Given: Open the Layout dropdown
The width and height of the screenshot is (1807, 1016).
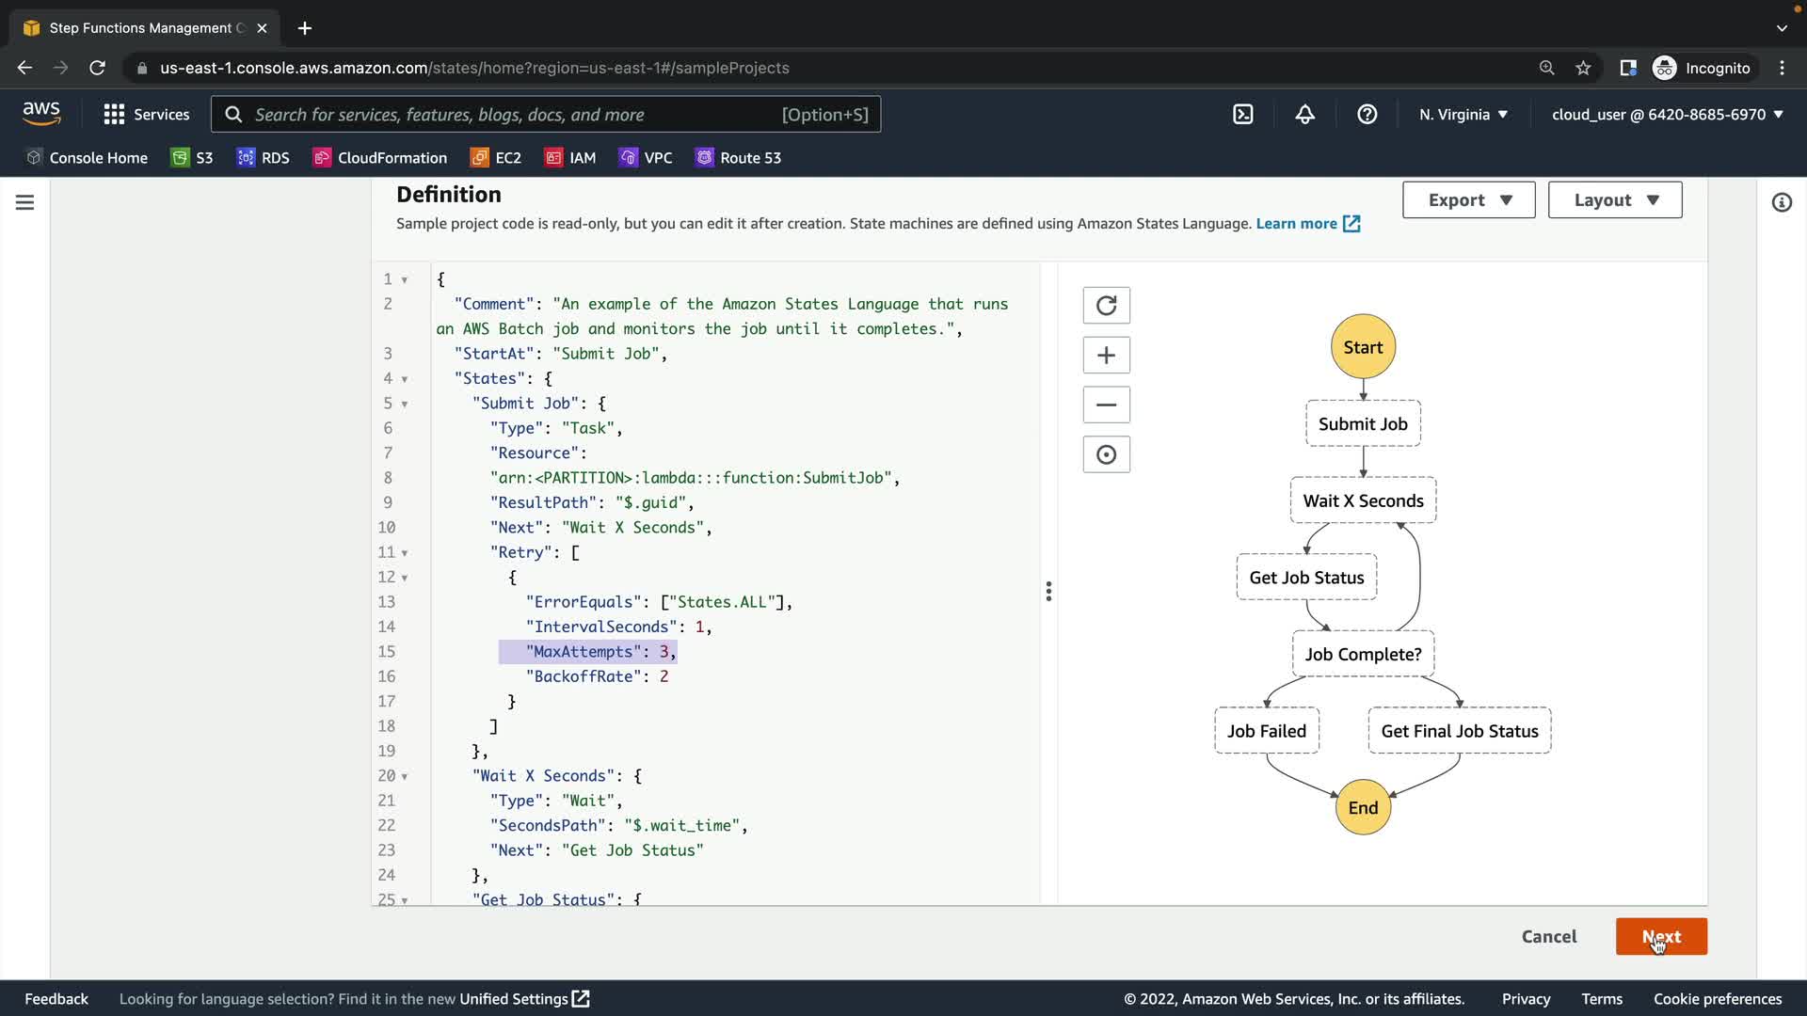Looking at the screenshot, I should [1614, 200].
